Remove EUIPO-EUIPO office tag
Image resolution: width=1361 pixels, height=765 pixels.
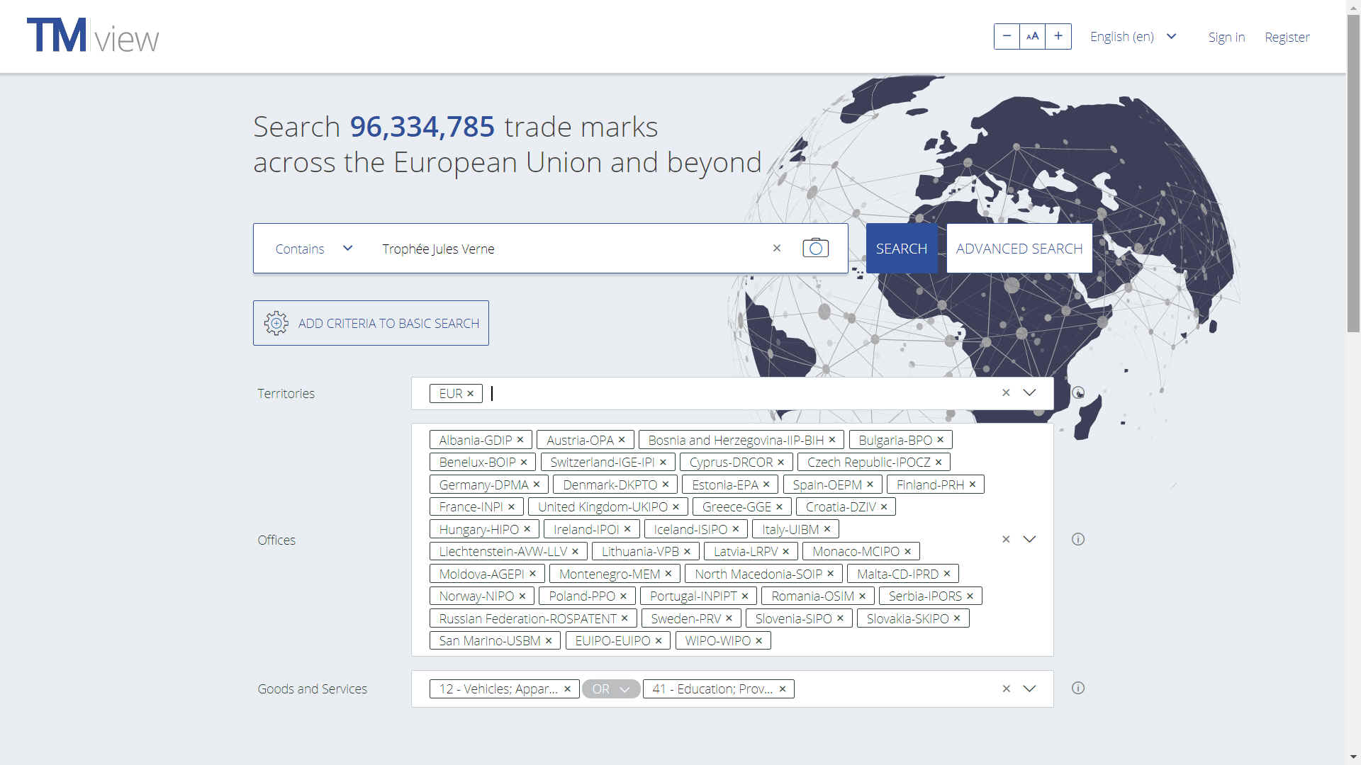coord(659,641)
